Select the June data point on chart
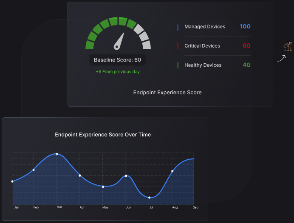The height and width of the screenshot is (223, 294). click(126, 176)
